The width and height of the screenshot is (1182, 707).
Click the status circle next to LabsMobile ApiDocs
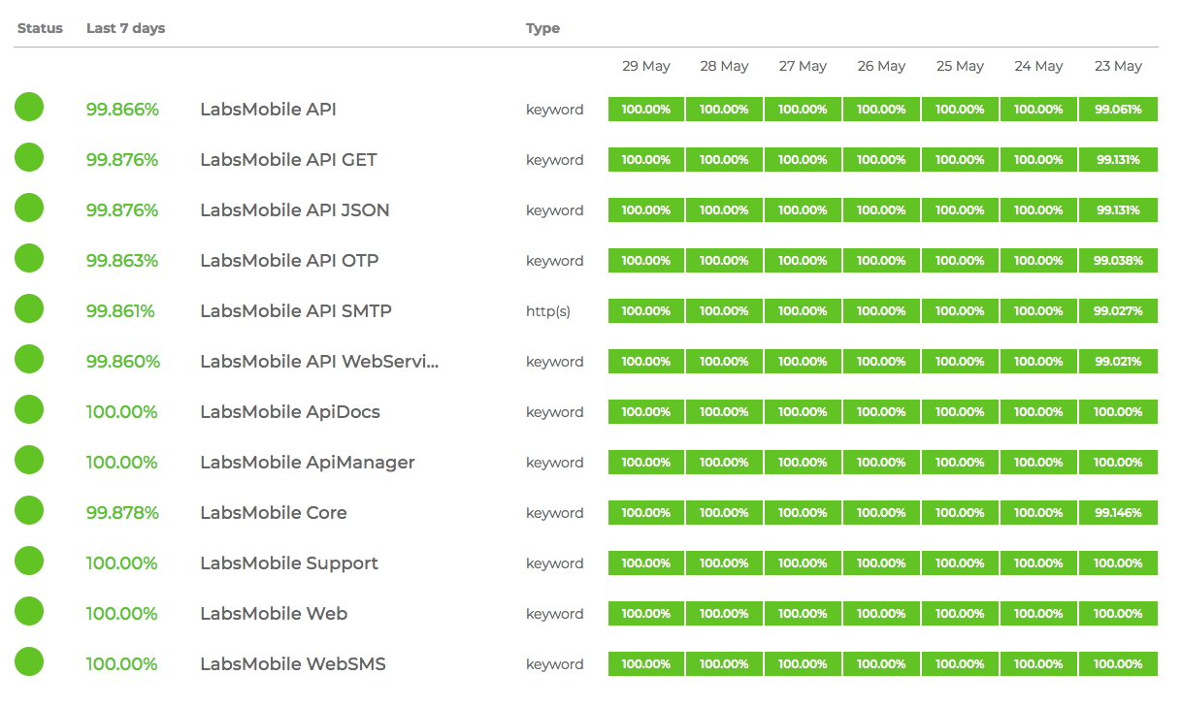29,409
